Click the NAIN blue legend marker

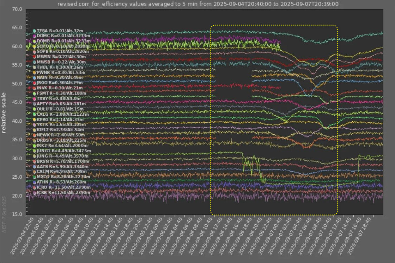tap(35, 77)
